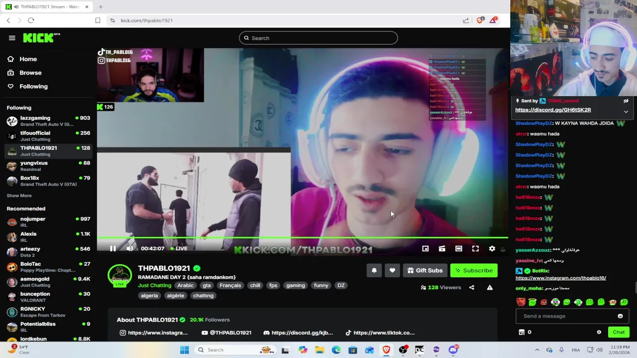Select the gaming tag
The image size is (637, 358).
[x=295, y=285]
